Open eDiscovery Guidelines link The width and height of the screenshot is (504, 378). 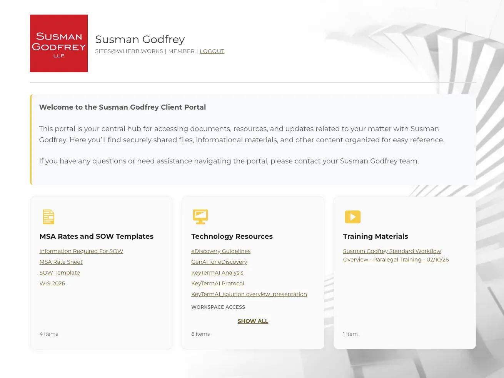[x=221, y=251]
